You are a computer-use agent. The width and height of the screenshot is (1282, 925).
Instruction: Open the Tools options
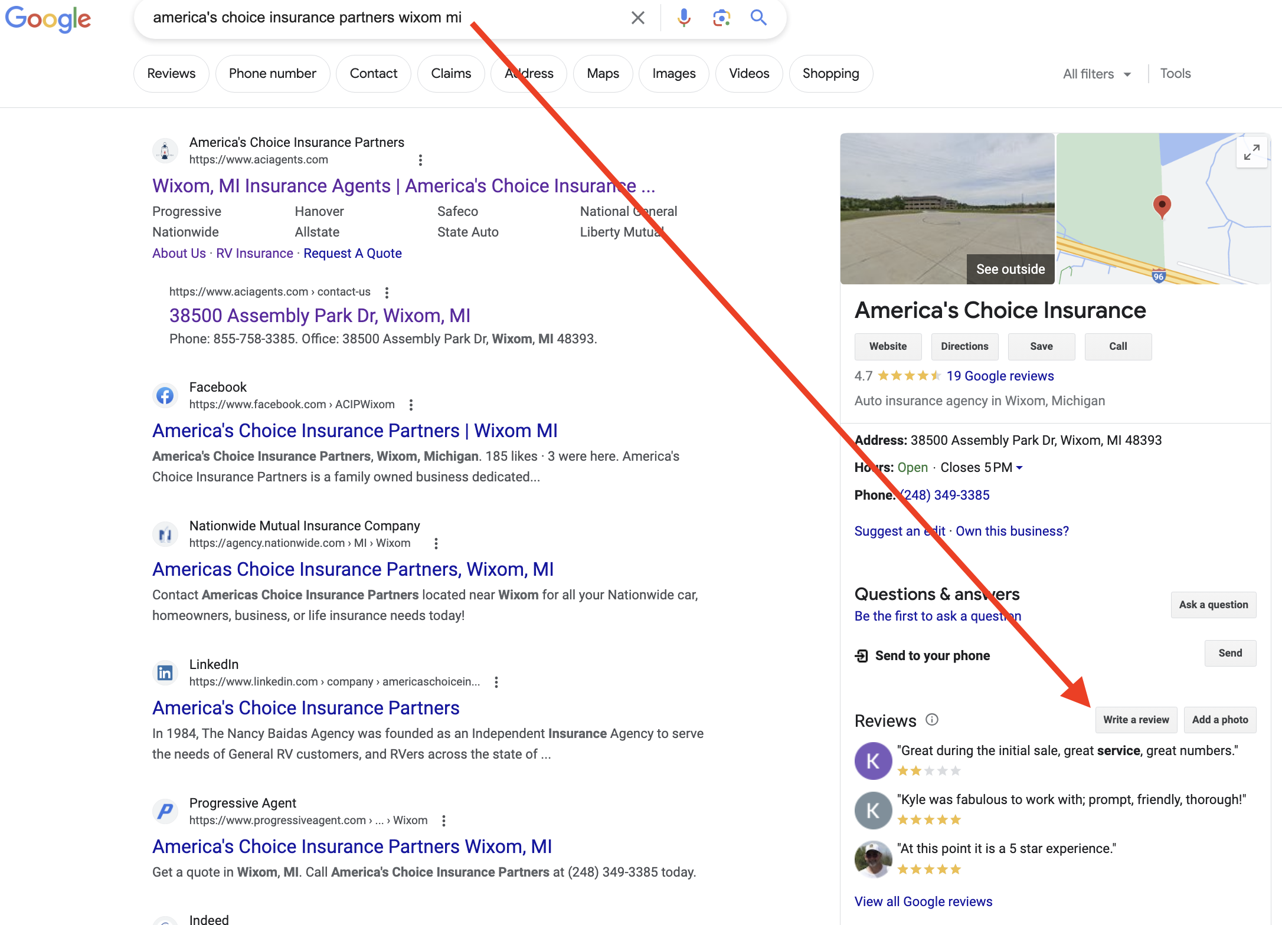1175,74
